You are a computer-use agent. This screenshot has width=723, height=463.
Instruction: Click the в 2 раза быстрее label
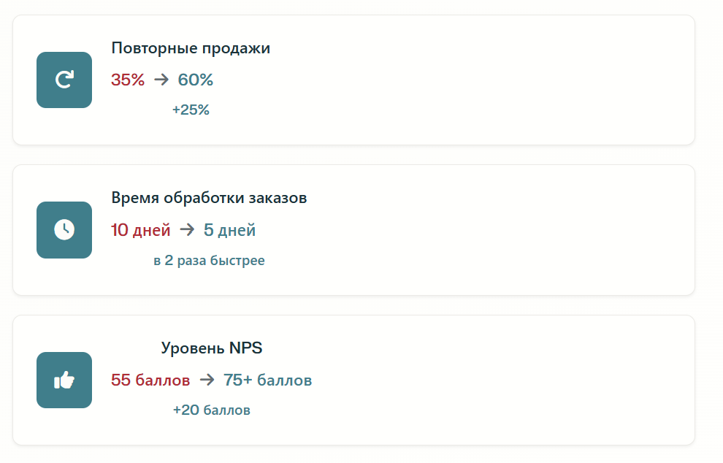click(x=209, y=261)
